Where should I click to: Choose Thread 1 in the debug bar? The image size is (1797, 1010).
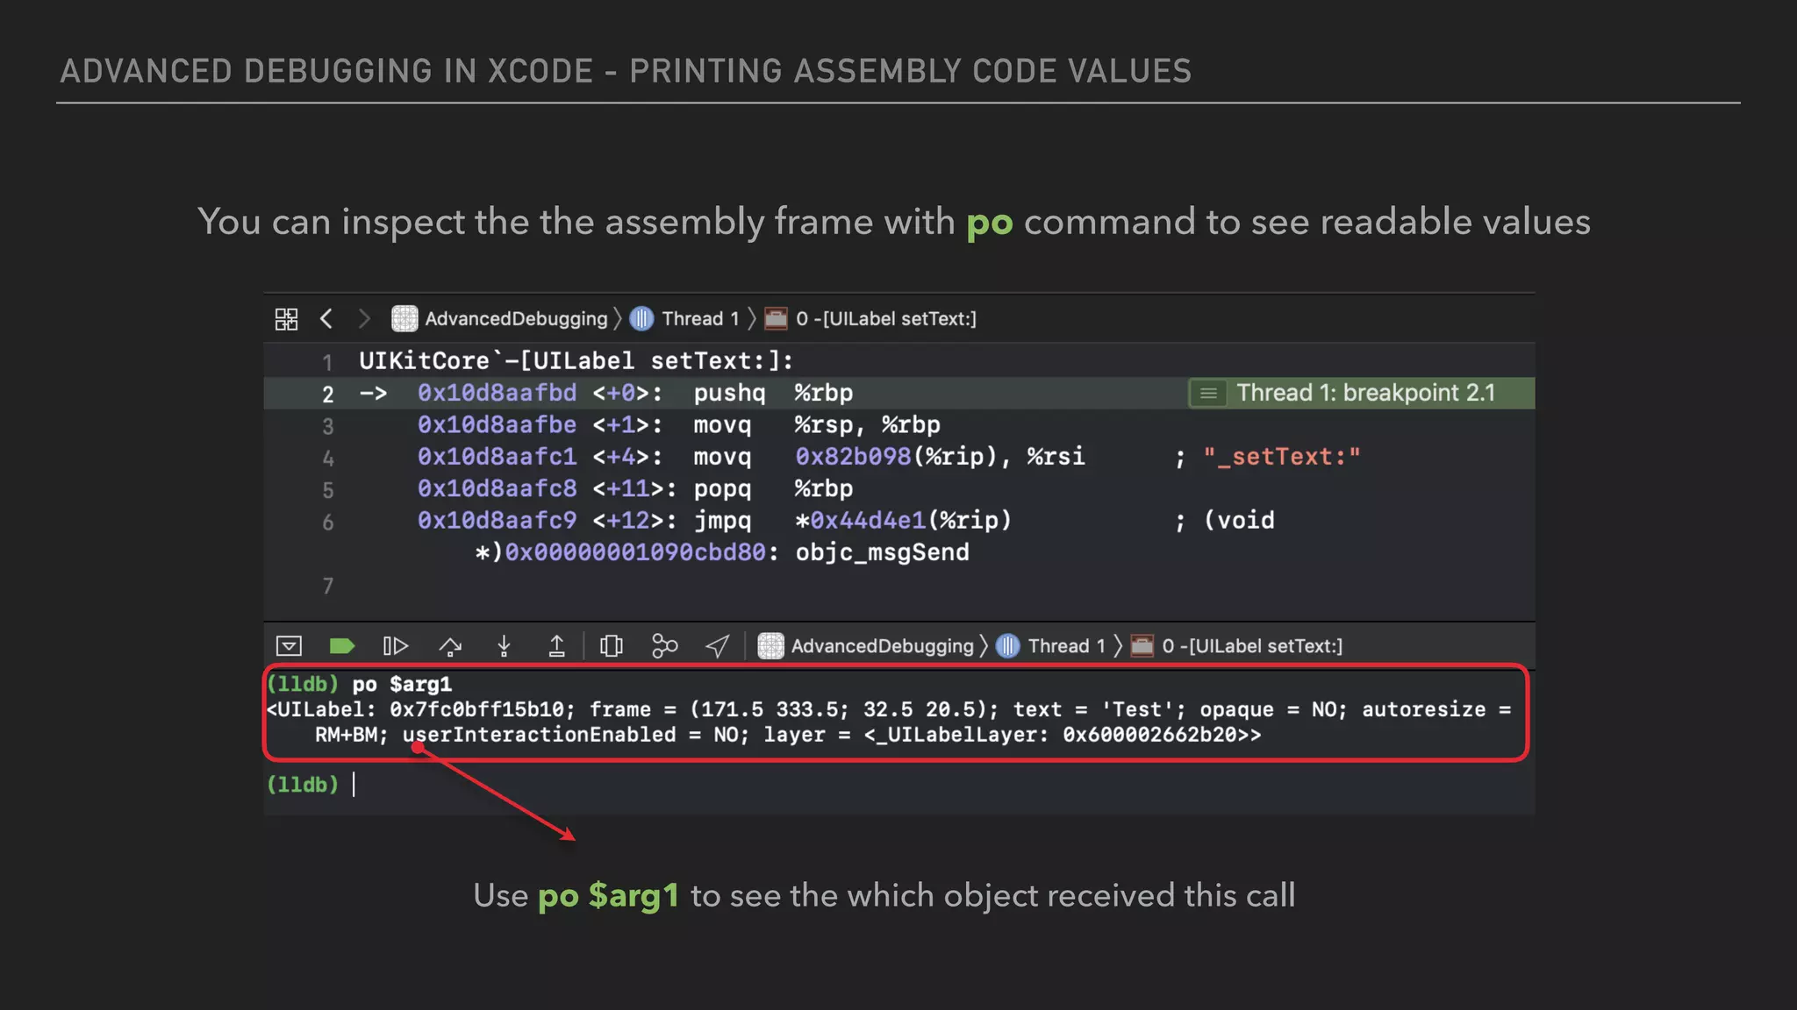tap(1066, 646)
